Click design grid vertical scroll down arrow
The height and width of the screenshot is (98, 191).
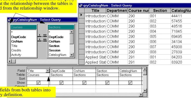coord(145,90)
